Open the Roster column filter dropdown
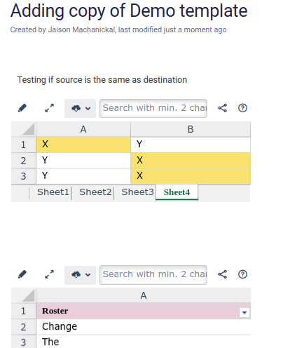The image size is (304, 348). tap(244, 312)
